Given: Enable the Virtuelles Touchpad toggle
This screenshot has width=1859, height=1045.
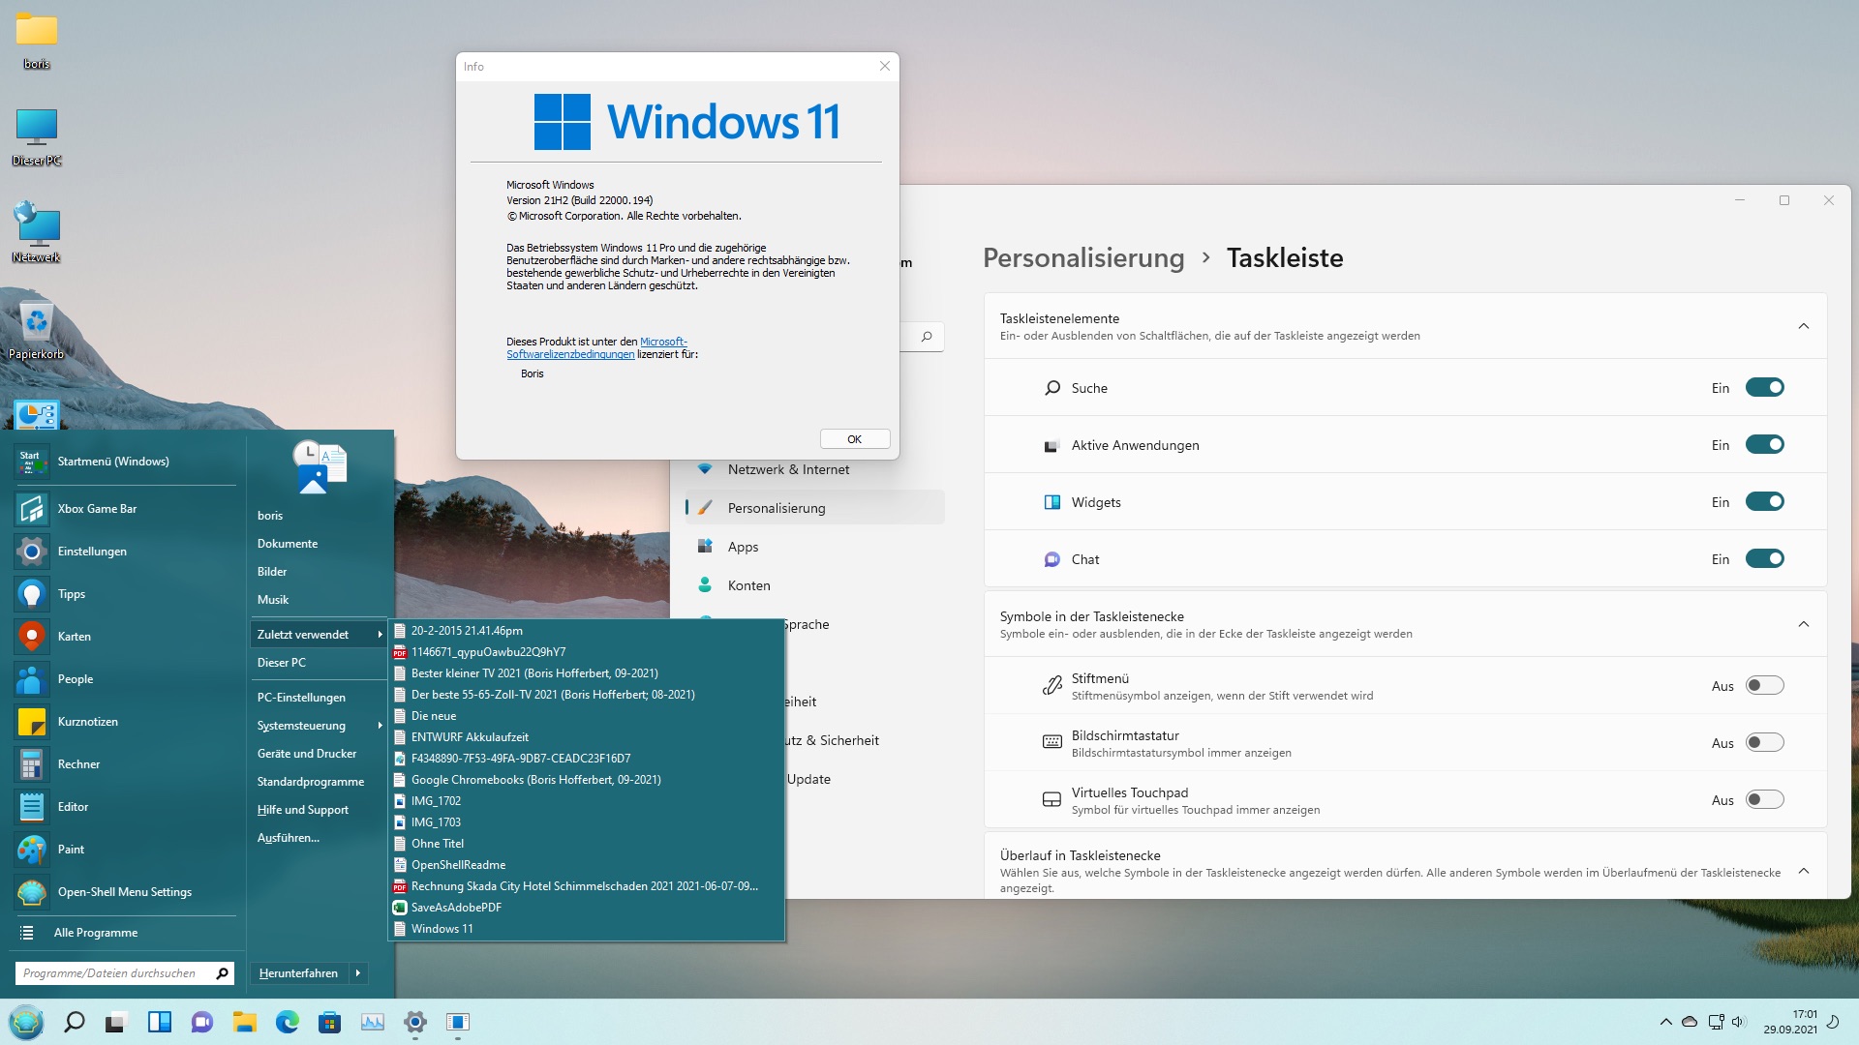Looking at the screenshot, I should [x=1764, y=800].
